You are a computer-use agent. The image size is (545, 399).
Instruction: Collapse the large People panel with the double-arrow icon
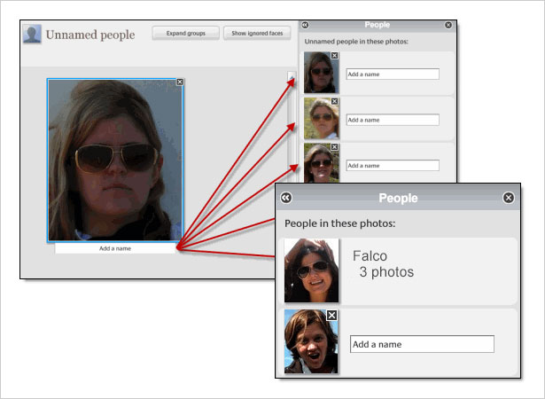click(x=286, y=198)
